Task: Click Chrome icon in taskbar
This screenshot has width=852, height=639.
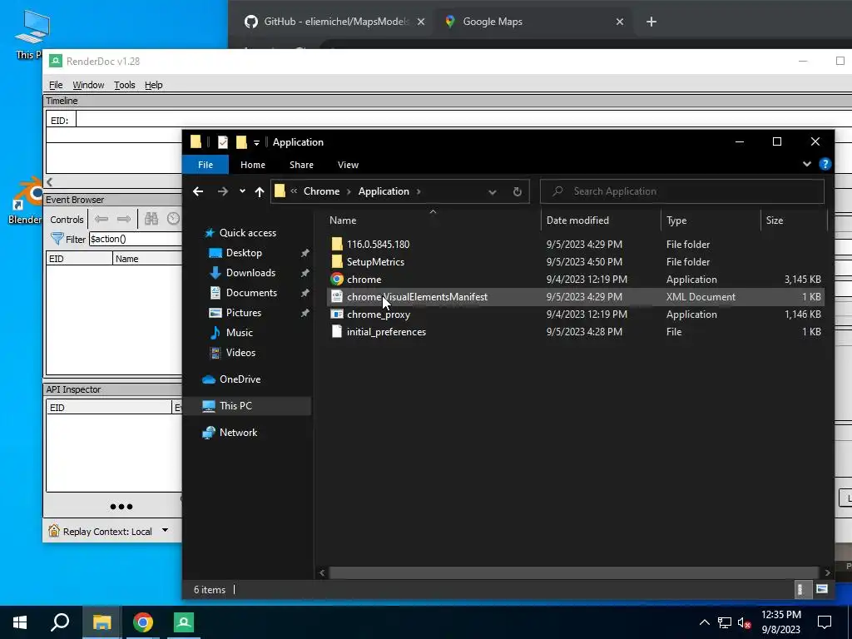Action: pyautogui.click(x=142, y=622)
